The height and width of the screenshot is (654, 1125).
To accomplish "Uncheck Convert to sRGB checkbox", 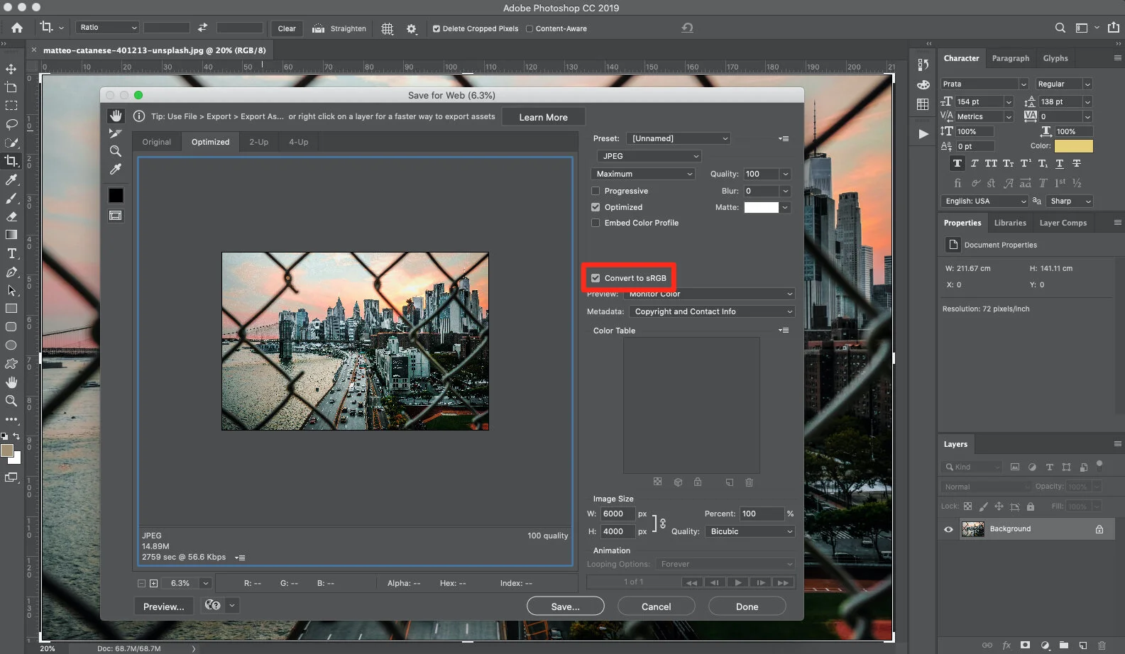I will 596,278.
